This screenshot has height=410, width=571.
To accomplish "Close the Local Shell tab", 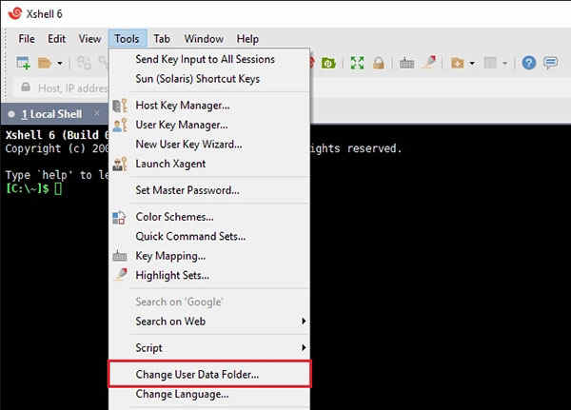I will tap(96, 113).
